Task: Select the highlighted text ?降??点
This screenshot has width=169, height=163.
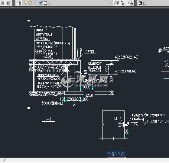Action: click(116, 154)
